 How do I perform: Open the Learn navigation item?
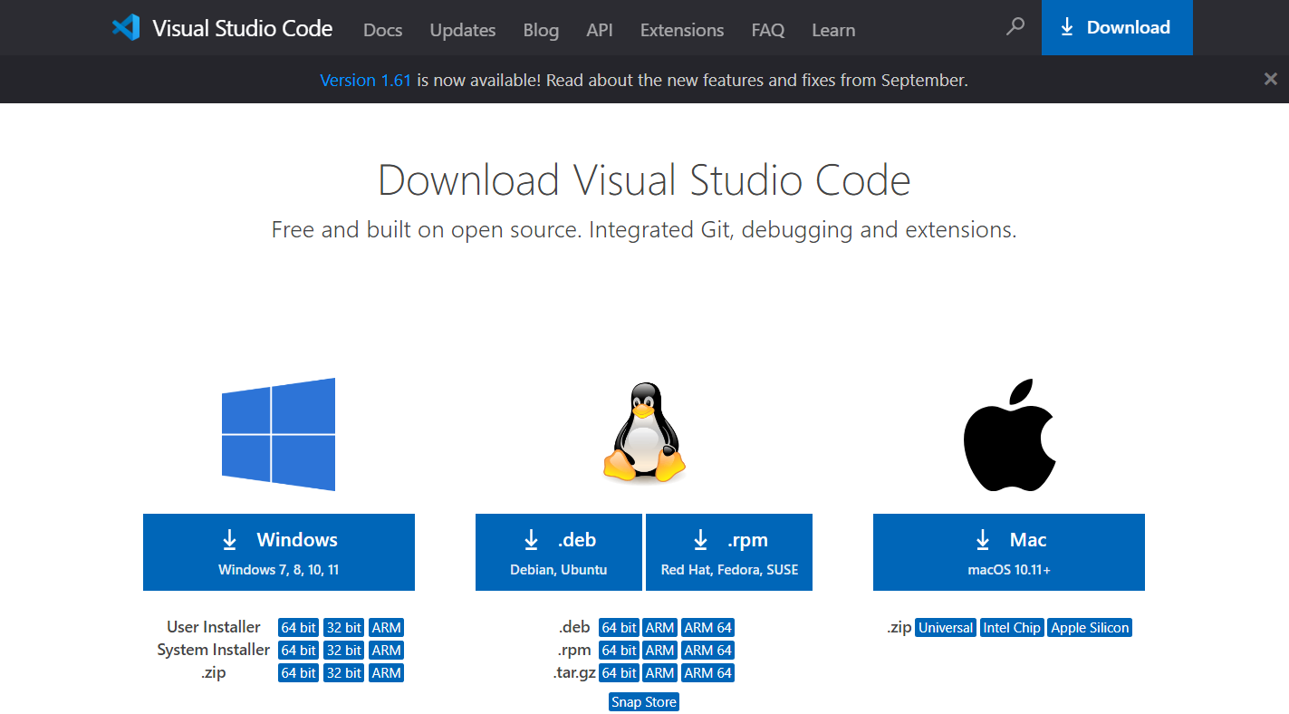[833, 30]
